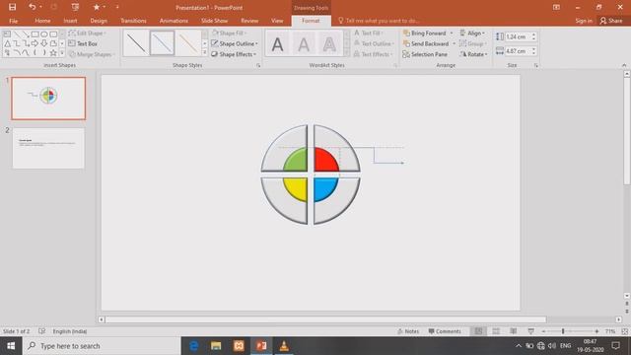
Task: Open the Size dialog launcher
Action: click(536, 65)
